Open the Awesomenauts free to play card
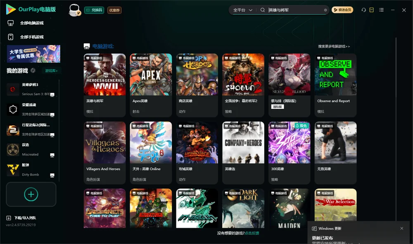The image size is (413, 244). 104,208
